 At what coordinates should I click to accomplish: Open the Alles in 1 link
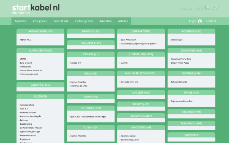(x=24, y=109)
